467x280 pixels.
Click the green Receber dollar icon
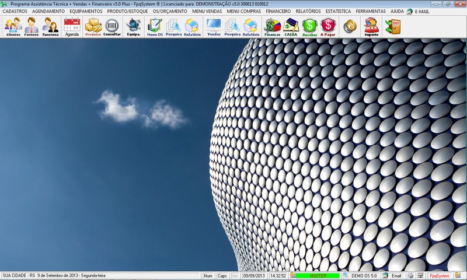pyautogui.click(x=310, y=27)
